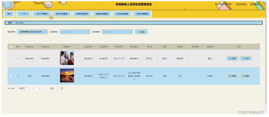Open the 首页 menu item
269x117 pixels.
tap(9, 14)
